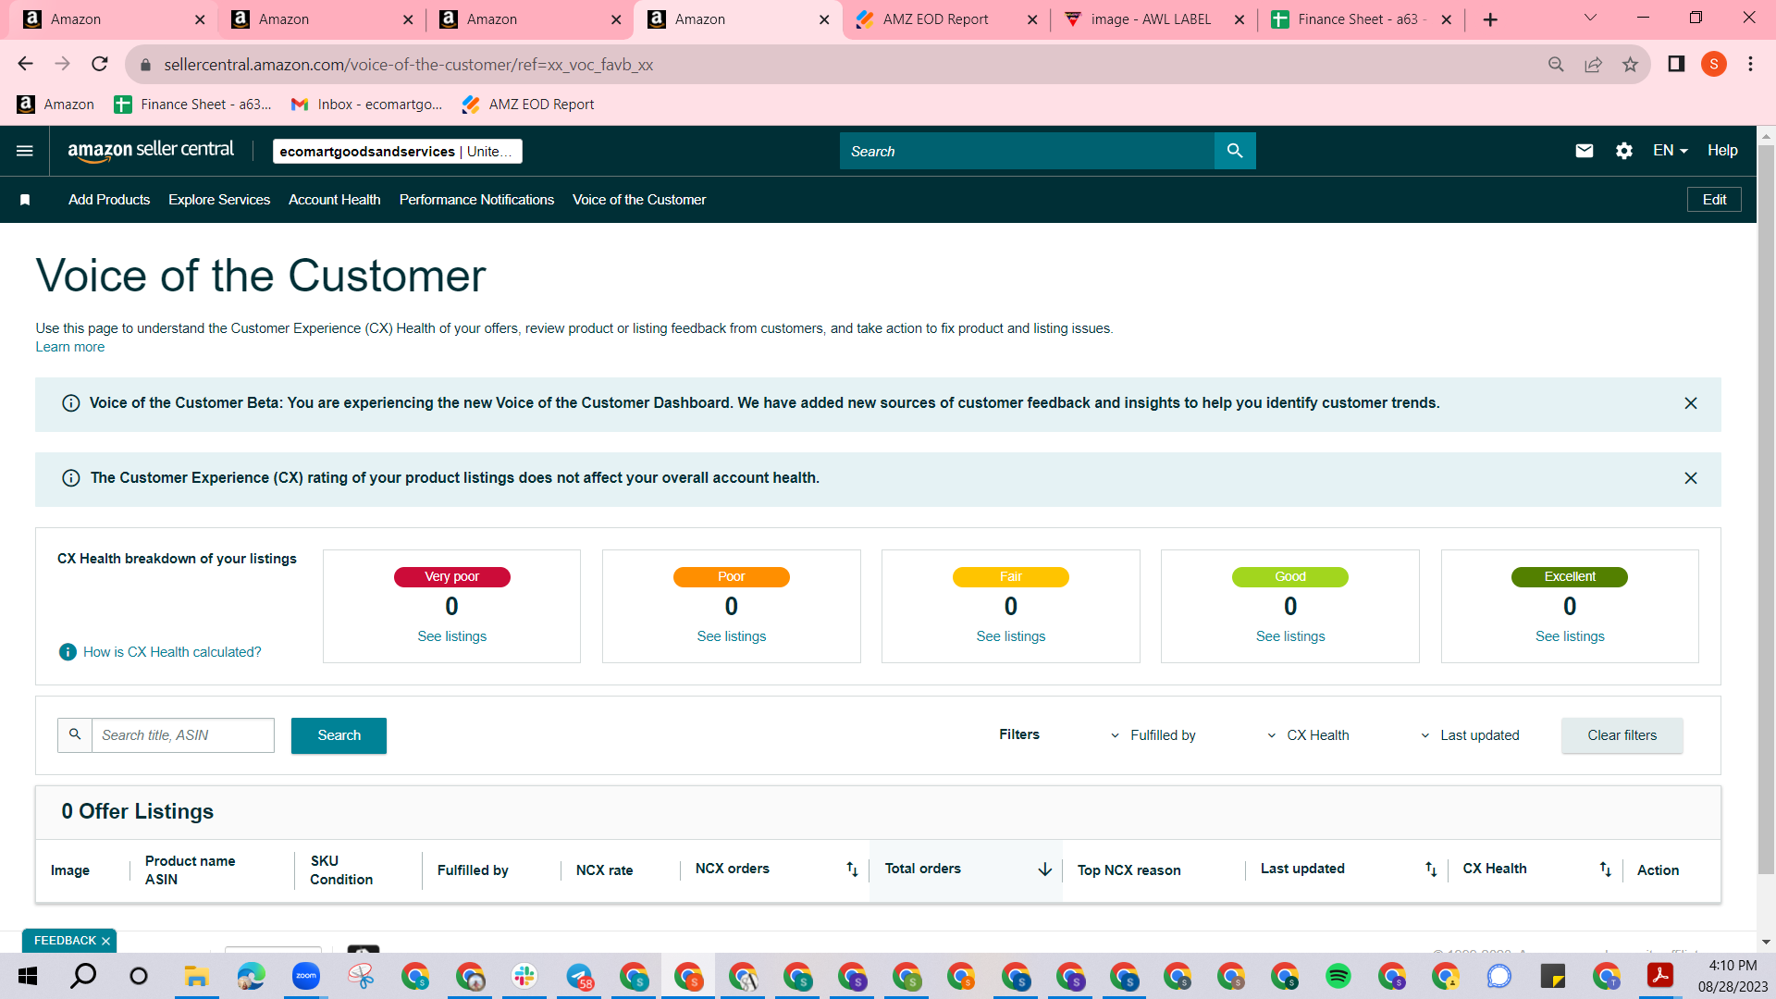
Task: Open Add Products menu item
Action: pos(109,200)
